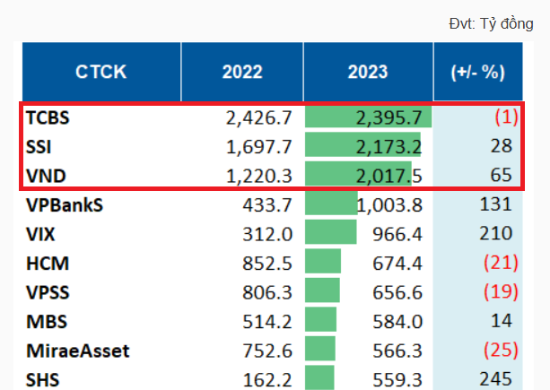
Task: Click the 2022 column header
Action: pyautogui.click(x=242, y=72)
